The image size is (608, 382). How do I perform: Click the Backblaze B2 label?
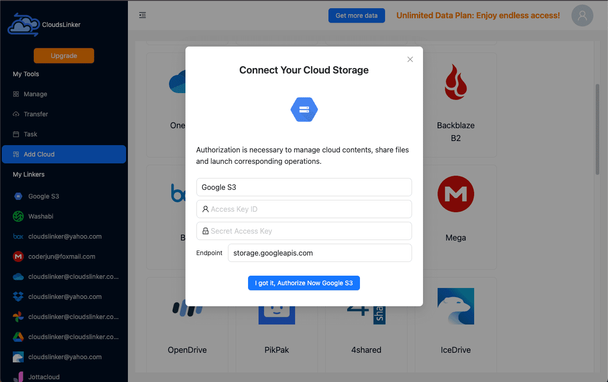(456, 131)
